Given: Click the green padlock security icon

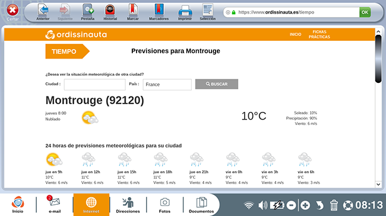Looking at the screenshot, I should [x=233, y=12].
